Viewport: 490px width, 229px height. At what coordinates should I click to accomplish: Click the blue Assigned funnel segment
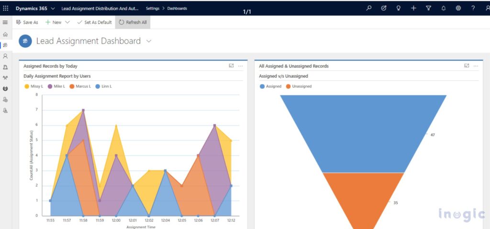coord(363,134)
